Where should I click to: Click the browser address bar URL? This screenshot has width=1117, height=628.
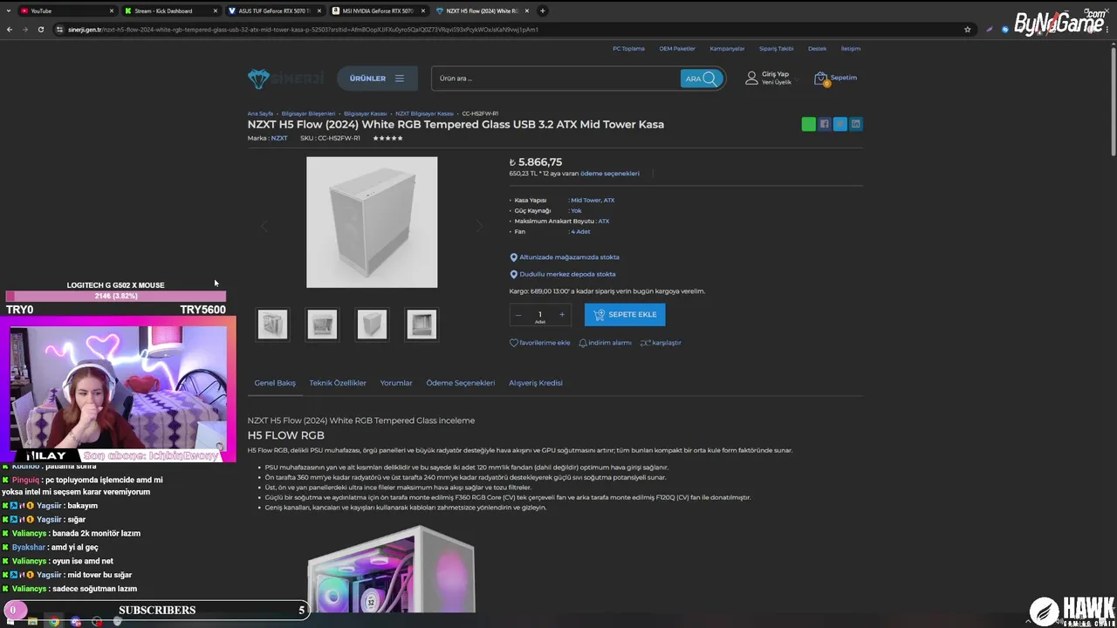(303, 29)
